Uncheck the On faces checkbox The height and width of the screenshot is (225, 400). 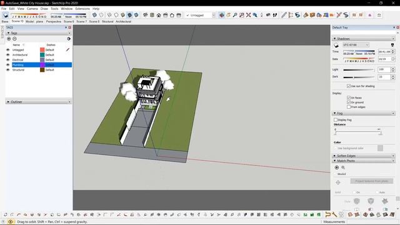click(x=349, y=97)
